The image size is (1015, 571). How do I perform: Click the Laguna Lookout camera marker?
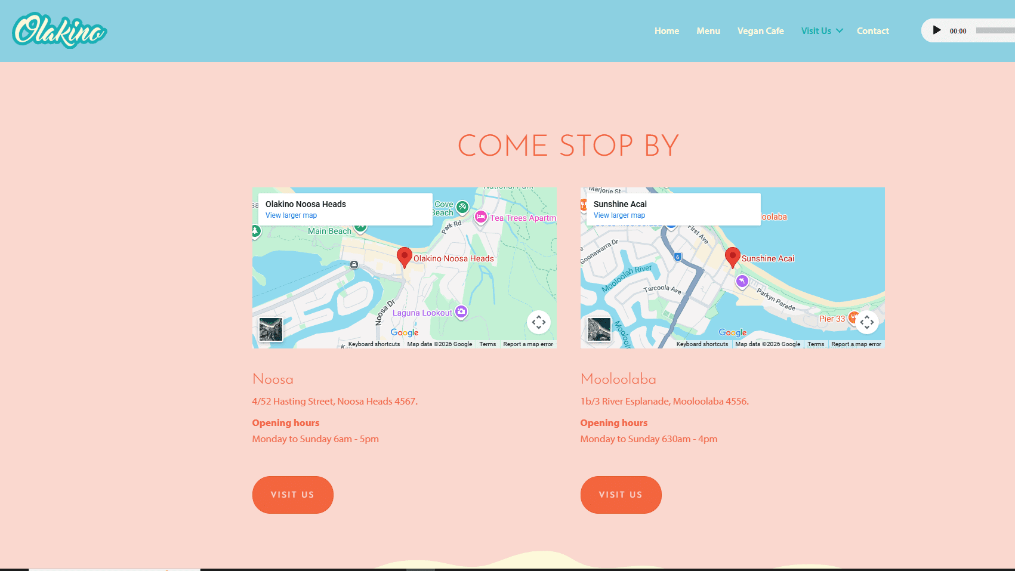pos(461,311)
